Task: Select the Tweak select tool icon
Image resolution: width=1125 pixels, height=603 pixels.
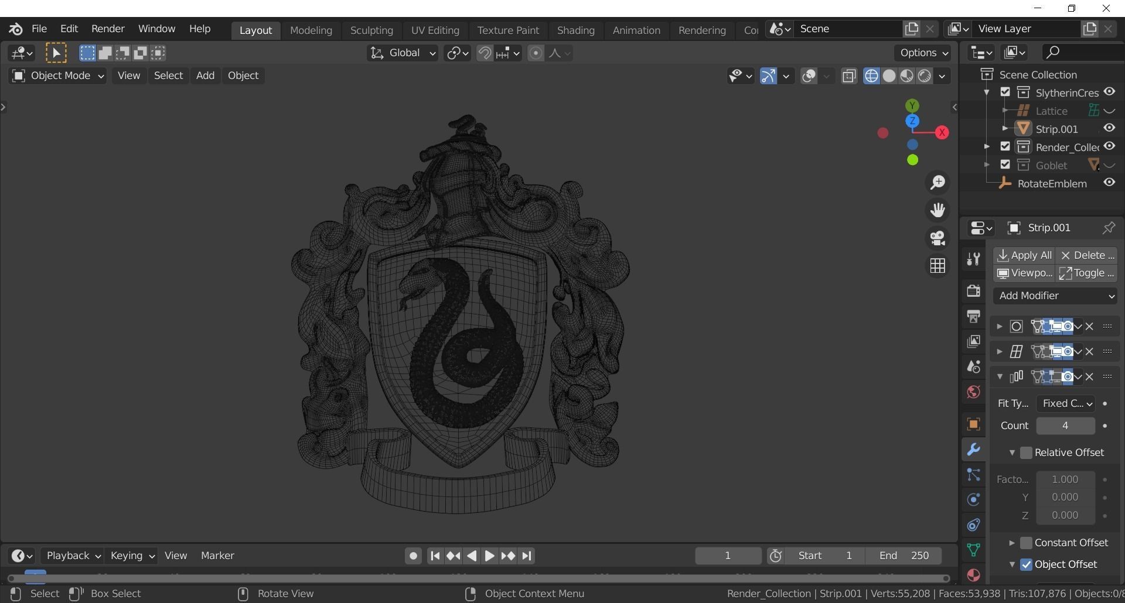Action: (56, 53)
